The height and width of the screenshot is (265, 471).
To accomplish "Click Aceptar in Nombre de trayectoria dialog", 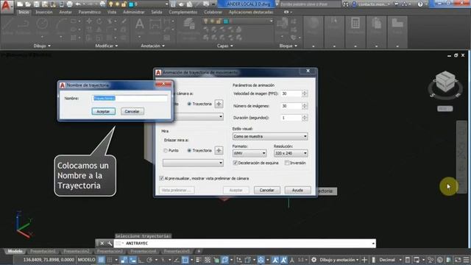I will click(x=103, y=111).
